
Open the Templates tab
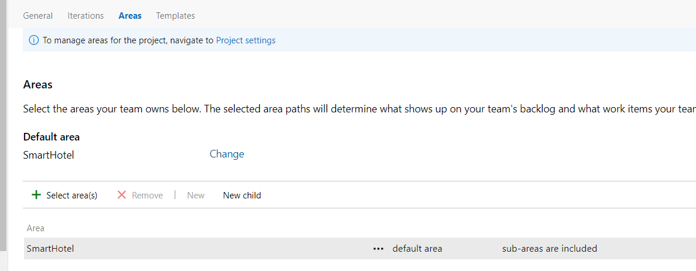pyautogui.click(x=176, y=16)
